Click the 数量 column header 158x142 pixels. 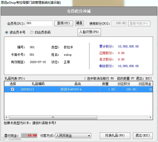click(108, 84)
